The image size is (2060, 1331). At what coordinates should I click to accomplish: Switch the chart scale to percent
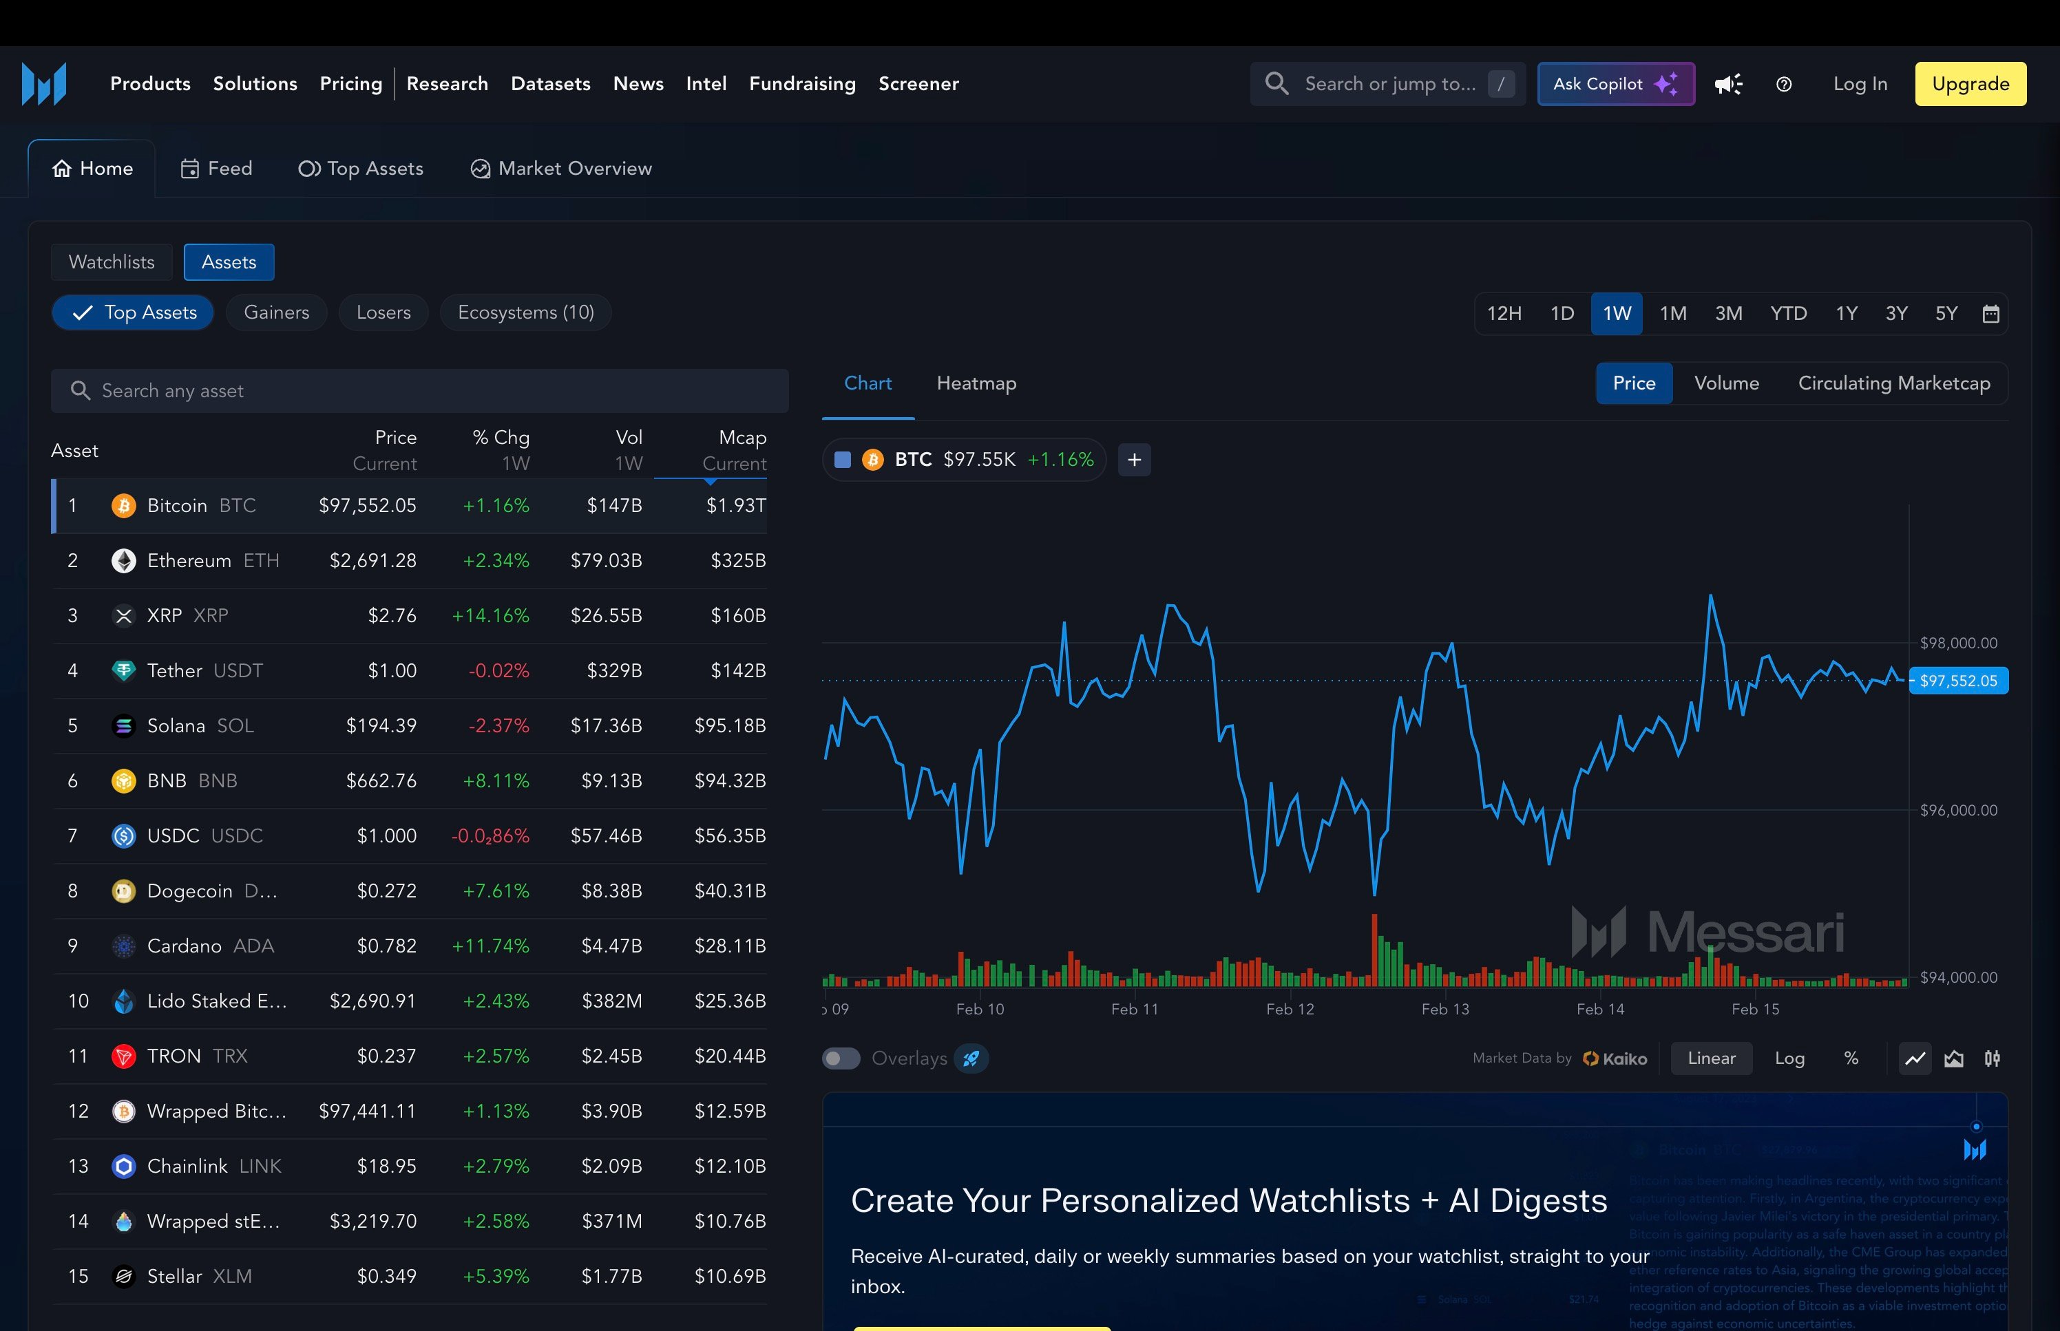1851,1058
